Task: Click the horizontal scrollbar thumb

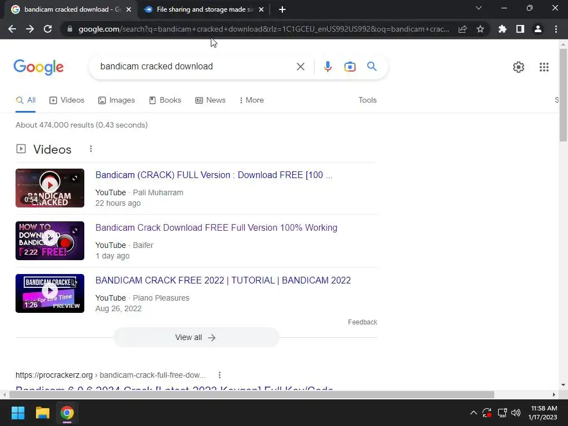Action: pyautogui.click(x=251, y=394)
